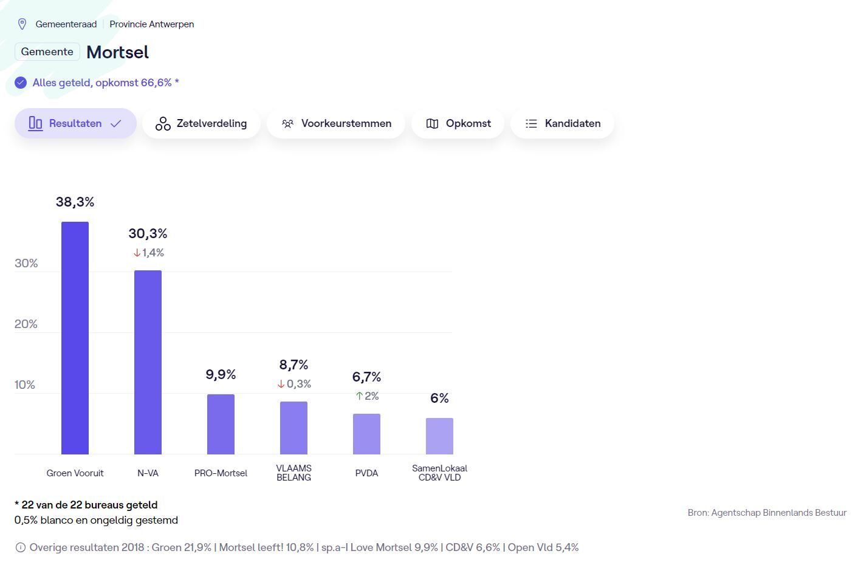Click the list icon for Kandidaten

click(531, 124)
